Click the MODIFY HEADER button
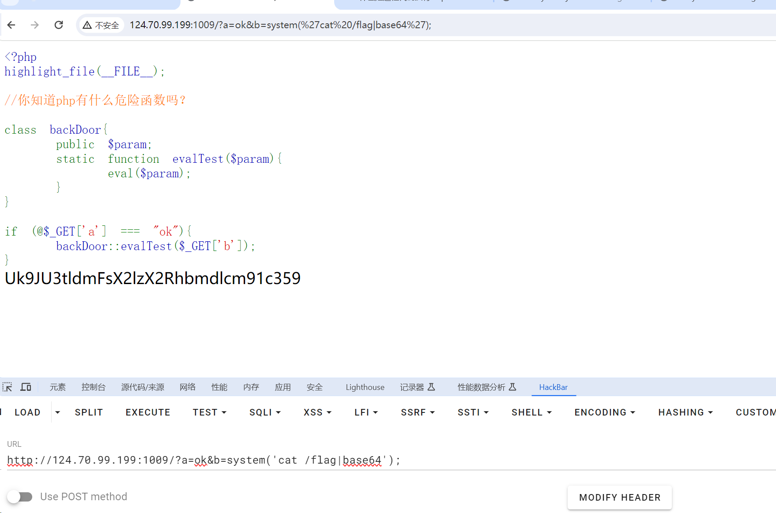776x513 pixels. 619,497
